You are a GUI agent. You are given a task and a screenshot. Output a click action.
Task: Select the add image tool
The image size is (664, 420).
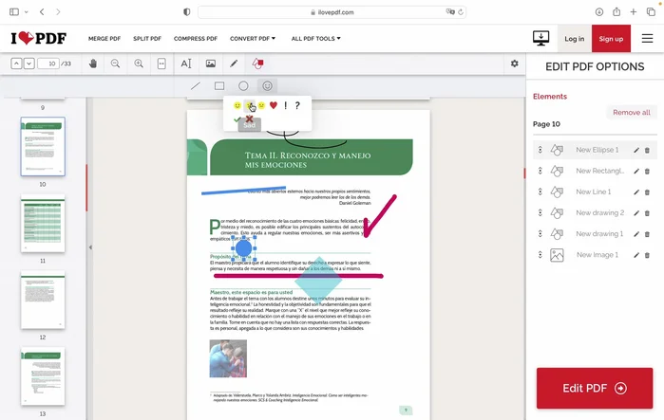point(211,64)
